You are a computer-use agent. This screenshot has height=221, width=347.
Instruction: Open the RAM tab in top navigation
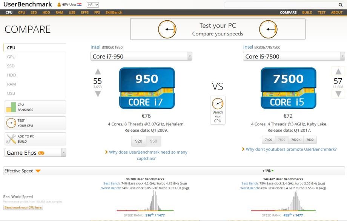click(x=59, y=12)
